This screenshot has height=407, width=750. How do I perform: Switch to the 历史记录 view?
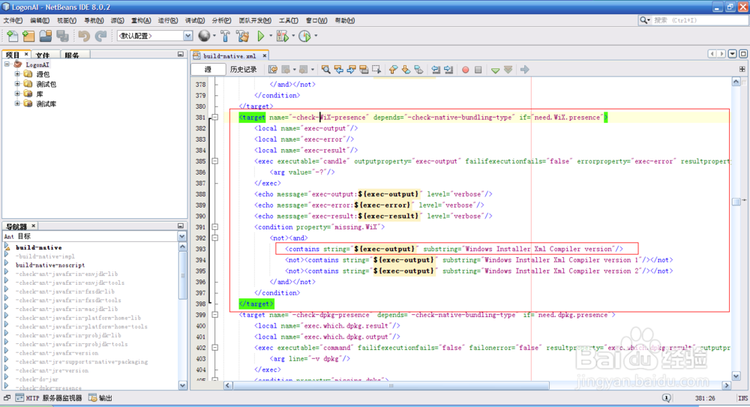pyautogui.click(x=244, y=70)
